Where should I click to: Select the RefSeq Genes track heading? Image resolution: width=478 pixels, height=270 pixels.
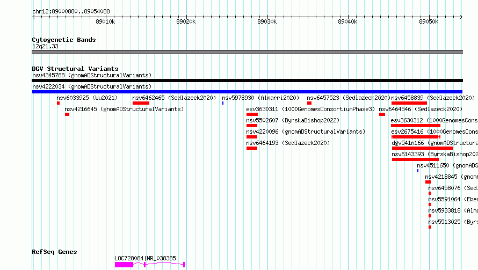pos(54,252)
